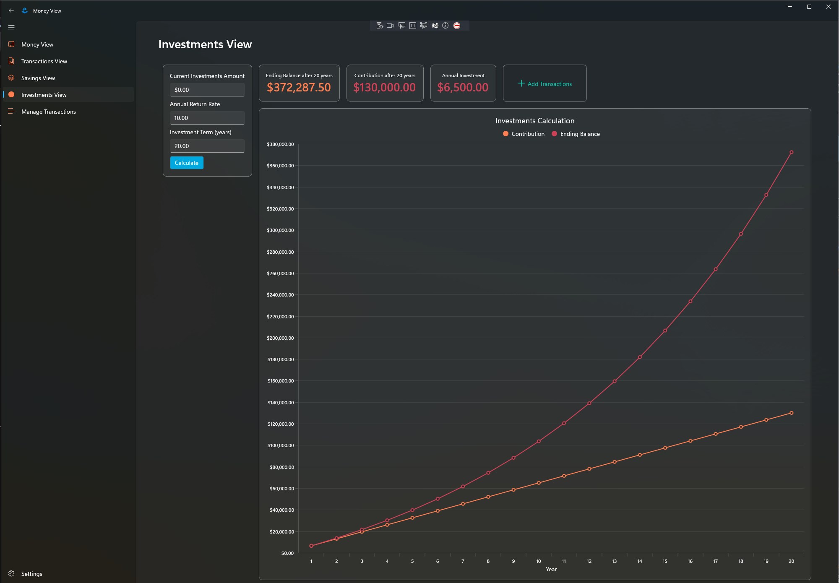This screenshot has height=583, width=839.
Task: Open Settings at sidebar bottom
Action: click(x=31, y=574)
